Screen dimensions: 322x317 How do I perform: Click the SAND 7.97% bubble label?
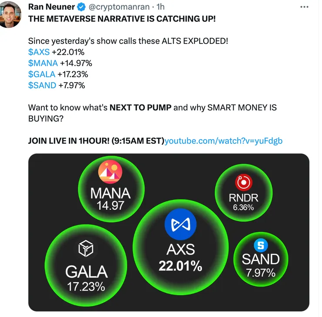tap(261, 259)
